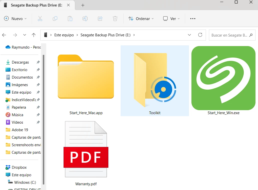Click the pin icon next to Escritorio
258x190 pixels.
[38, 70]
